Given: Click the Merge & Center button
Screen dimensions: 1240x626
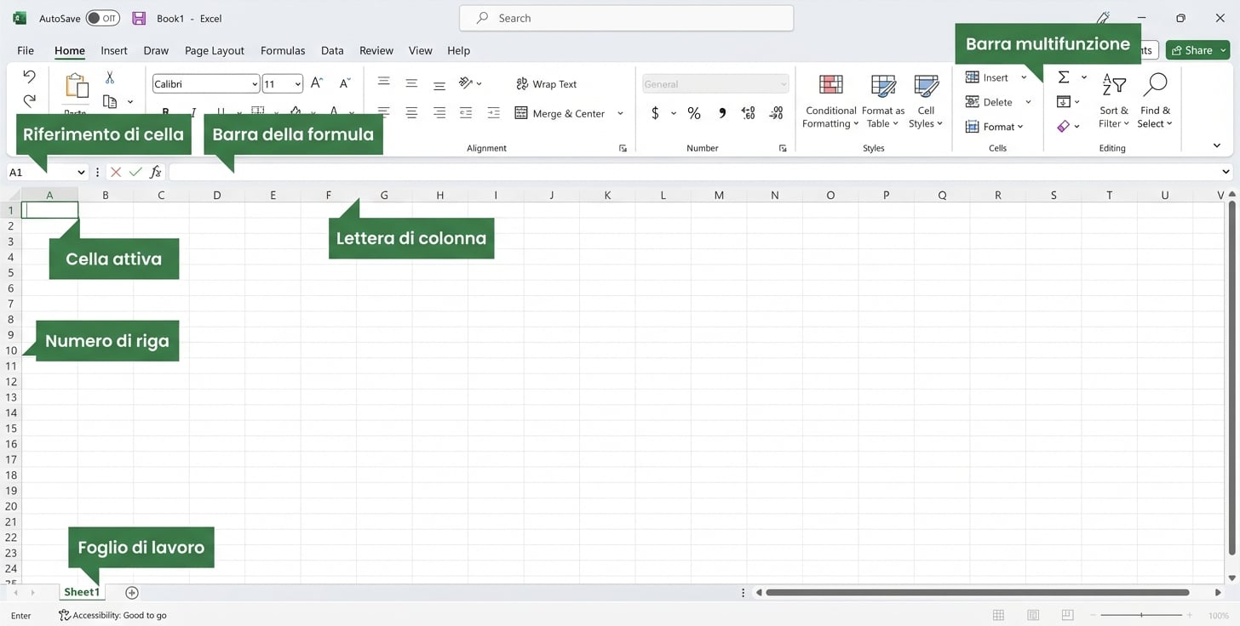Looking at the screenshot, I should tap(560, 113).
